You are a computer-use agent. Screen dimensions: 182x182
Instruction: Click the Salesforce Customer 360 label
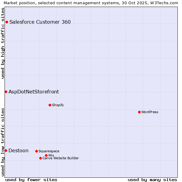[40, 22]
